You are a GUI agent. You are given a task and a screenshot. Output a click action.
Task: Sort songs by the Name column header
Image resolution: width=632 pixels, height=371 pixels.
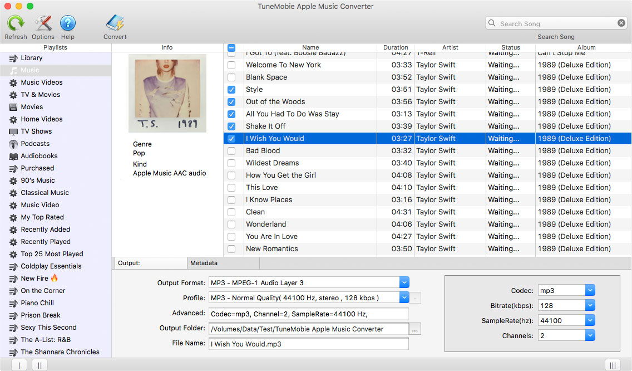[x=310, y=48]
